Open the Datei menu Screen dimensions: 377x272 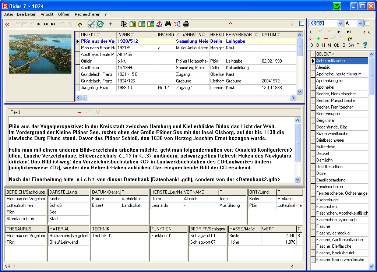[8, 14]
